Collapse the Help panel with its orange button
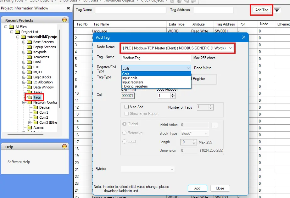290x198 pixels. [64, 147]
